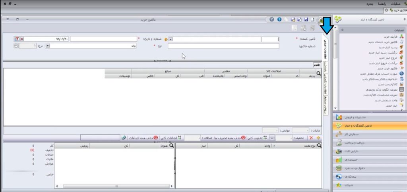Open the حقوق و دستمزد module
The width and height of the screenshot is (407, 192).
pyautogui.click(x=370, y=168)
